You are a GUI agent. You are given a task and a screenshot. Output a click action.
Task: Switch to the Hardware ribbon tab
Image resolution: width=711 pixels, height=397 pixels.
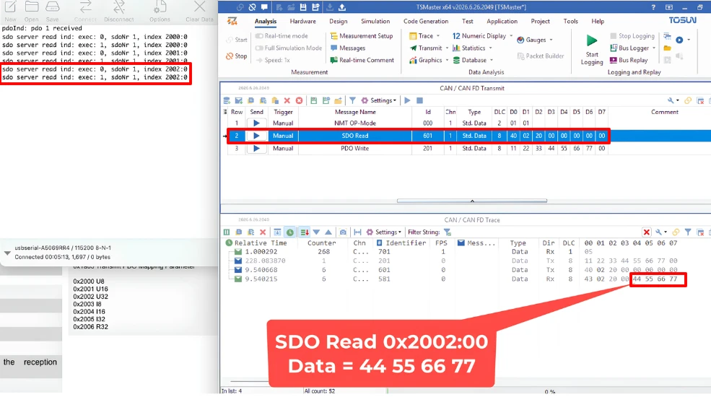(x=303, y=22)
